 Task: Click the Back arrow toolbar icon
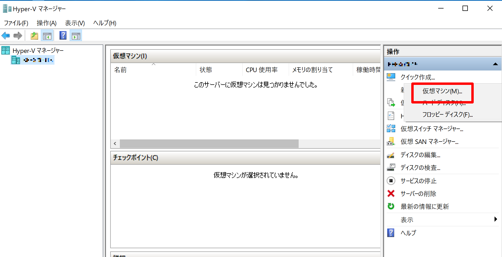click(6, 35)
